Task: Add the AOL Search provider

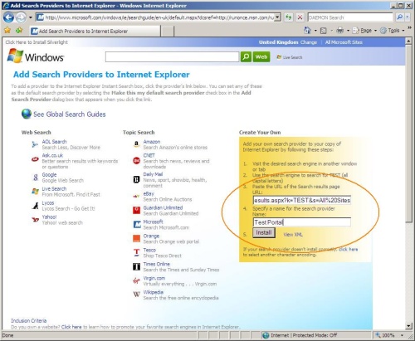Action: pyautogui.click(x=54, y=142)
